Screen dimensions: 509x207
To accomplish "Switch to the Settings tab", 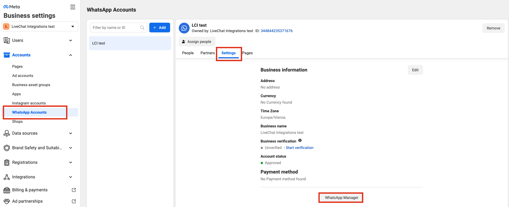I will 229,53.
